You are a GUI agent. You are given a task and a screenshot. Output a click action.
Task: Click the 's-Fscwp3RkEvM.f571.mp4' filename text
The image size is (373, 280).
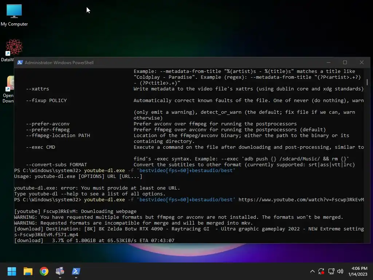46,235
